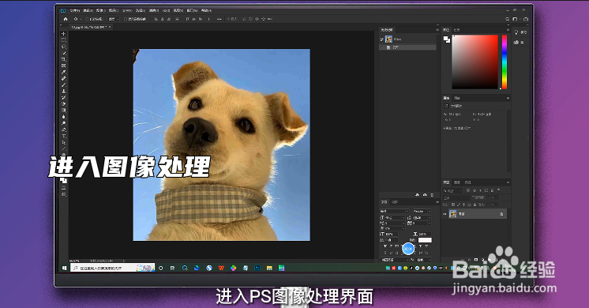Screen dimensions: 589x308
Task: Toggle lock all padlock in Layers panel
Action: click(475, 205)
